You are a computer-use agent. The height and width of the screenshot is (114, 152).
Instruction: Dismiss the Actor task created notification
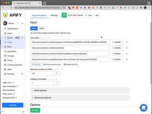[x=86, y=15]
